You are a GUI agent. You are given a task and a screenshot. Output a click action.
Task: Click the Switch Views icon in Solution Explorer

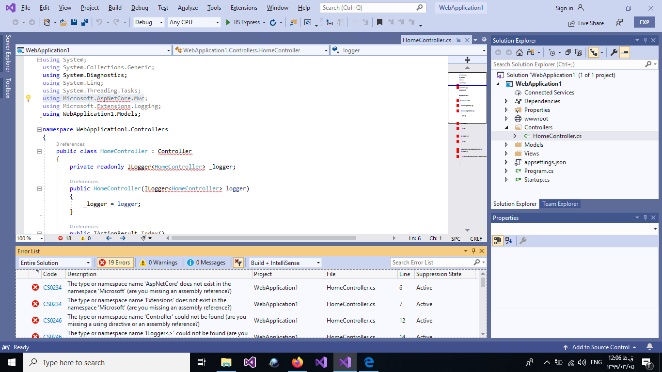[531, 52]
